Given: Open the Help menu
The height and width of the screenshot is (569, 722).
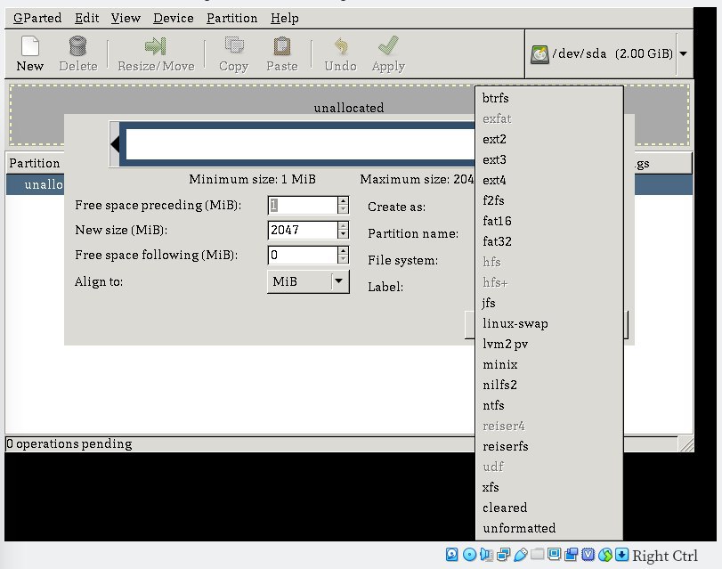Looking at the screenshot, I should pyautogui.click(x=285, y=18).
